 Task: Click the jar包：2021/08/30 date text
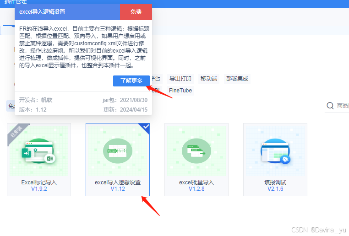pyautogui.click(x=125, y=100)
